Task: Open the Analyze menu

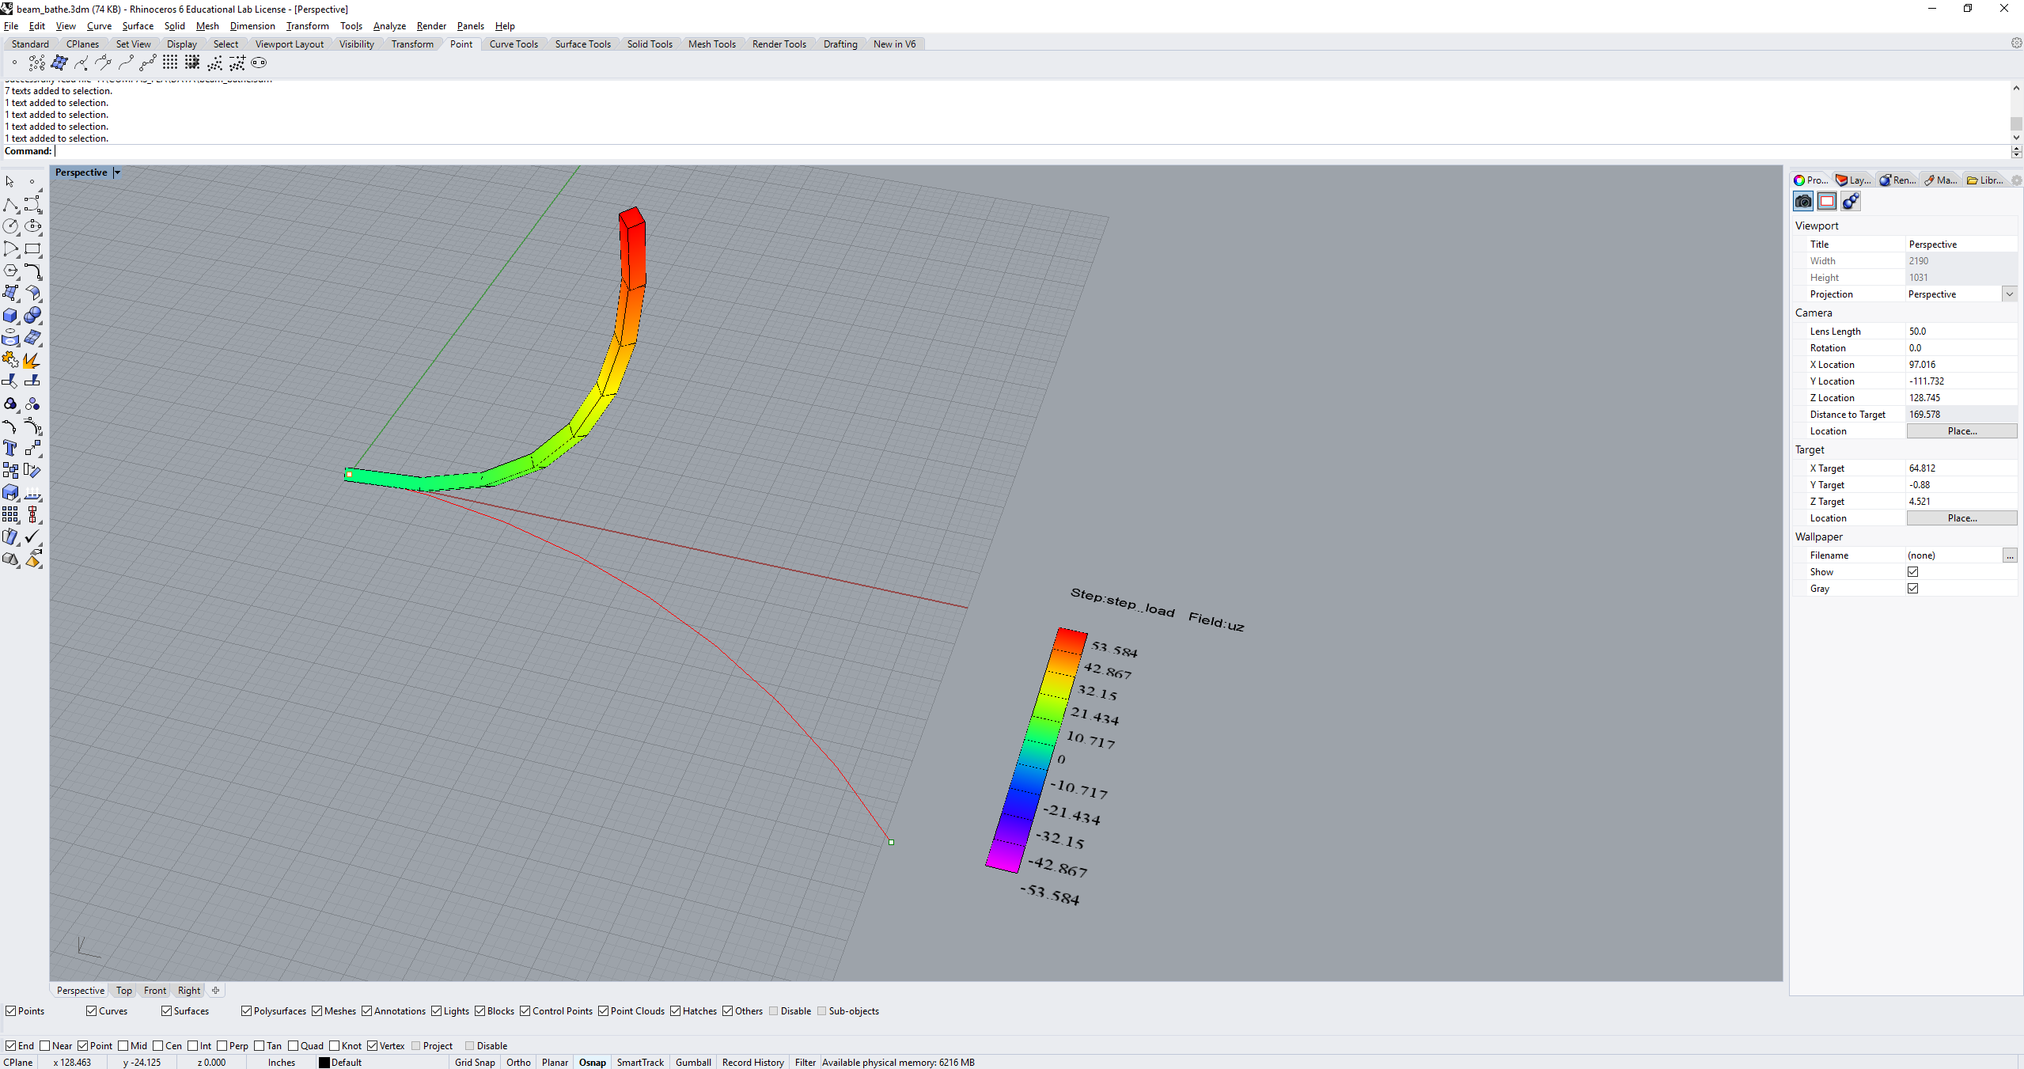Action: (389, 26)
